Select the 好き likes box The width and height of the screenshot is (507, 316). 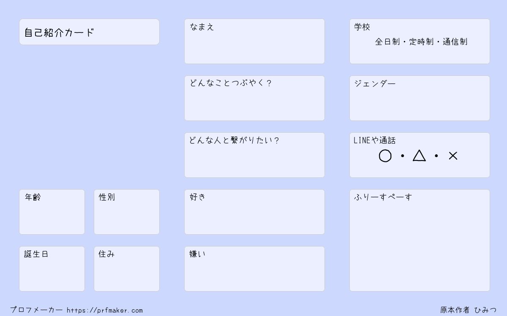click(254, 212)
